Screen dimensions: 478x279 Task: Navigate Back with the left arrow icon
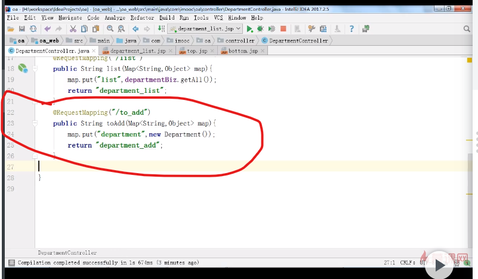(135, 29)
